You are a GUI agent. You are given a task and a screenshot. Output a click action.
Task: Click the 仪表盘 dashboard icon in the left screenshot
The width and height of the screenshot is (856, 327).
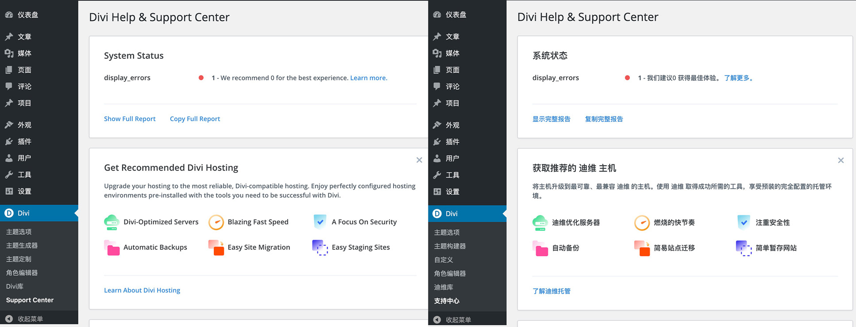tap(9, 15)
